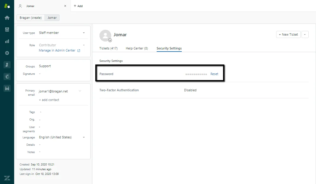
Task: Open the Views icon in sidebar
Action: pos(7,29)
